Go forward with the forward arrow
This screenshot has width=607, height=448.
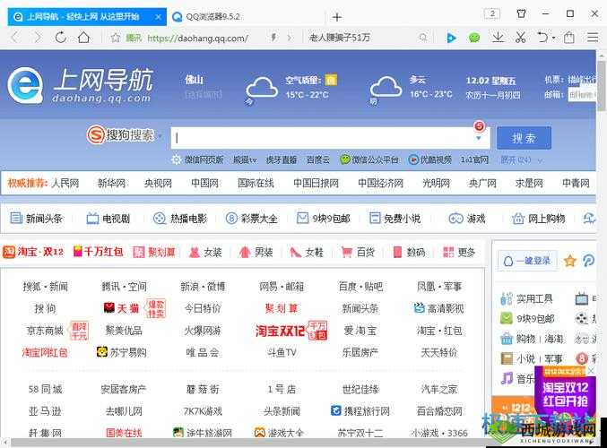[37, 38]
